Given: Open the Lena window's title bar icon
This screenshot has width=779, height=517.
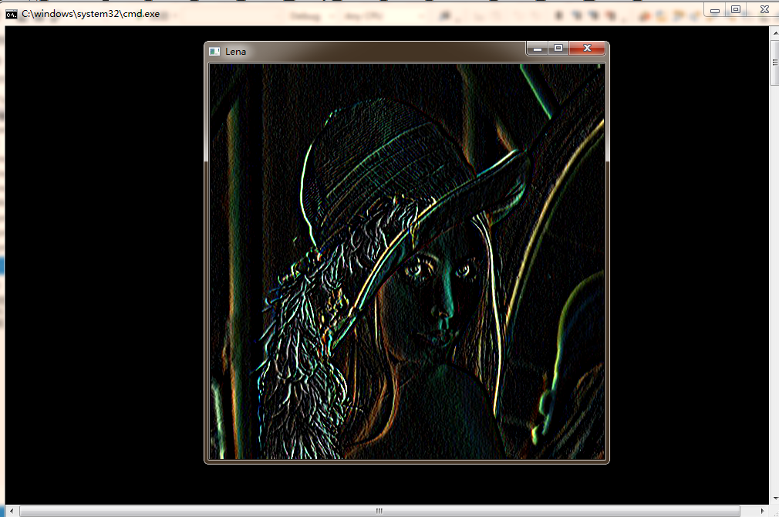Looking at the screenshot, I should [x=214, y=52].
